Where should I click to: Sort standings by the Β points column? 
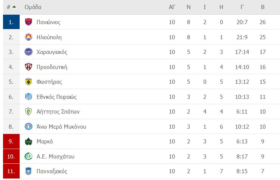(x=263, y=7)
